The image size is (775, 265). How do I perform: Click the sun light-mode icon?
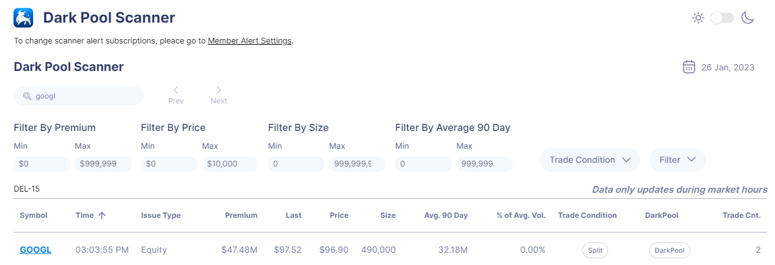698,18
